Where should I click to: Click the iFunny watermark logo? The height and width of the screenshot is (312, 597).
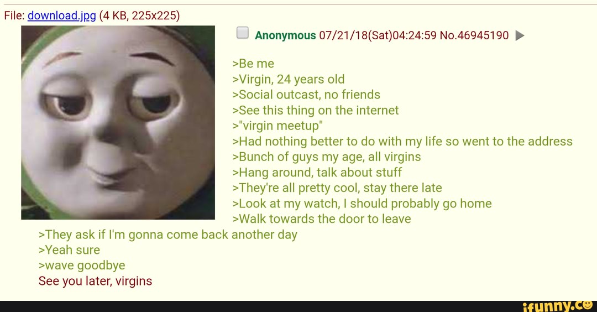pos(558,306)
